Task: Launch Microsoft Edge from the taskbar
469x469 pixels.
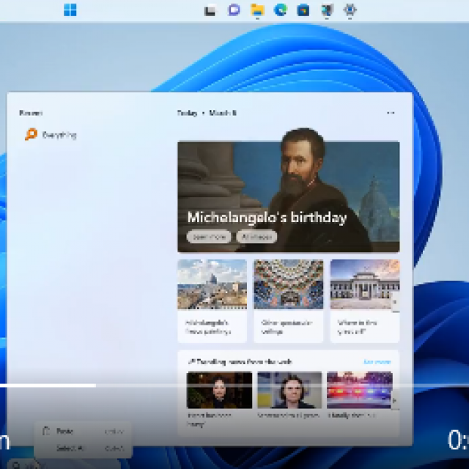Action: [281, 10]
